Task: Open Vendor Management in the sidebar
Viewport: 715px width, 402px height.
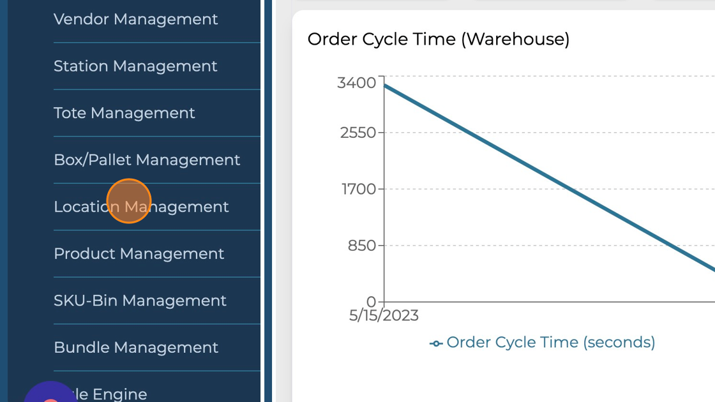Action: point(135,20)
